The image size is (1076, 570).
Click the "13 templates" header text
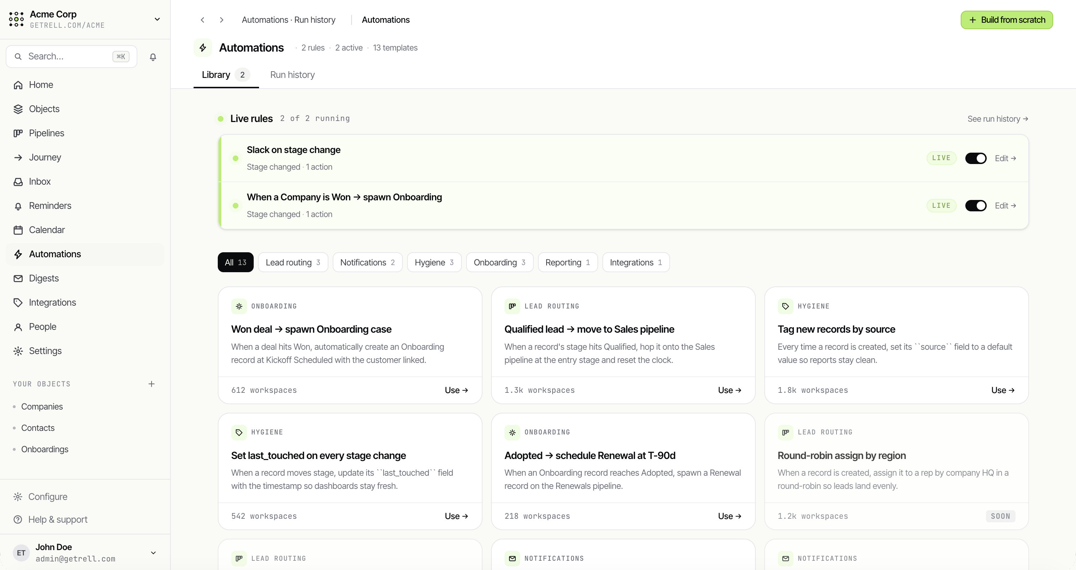pyautogui.click(x=395, y=48)
